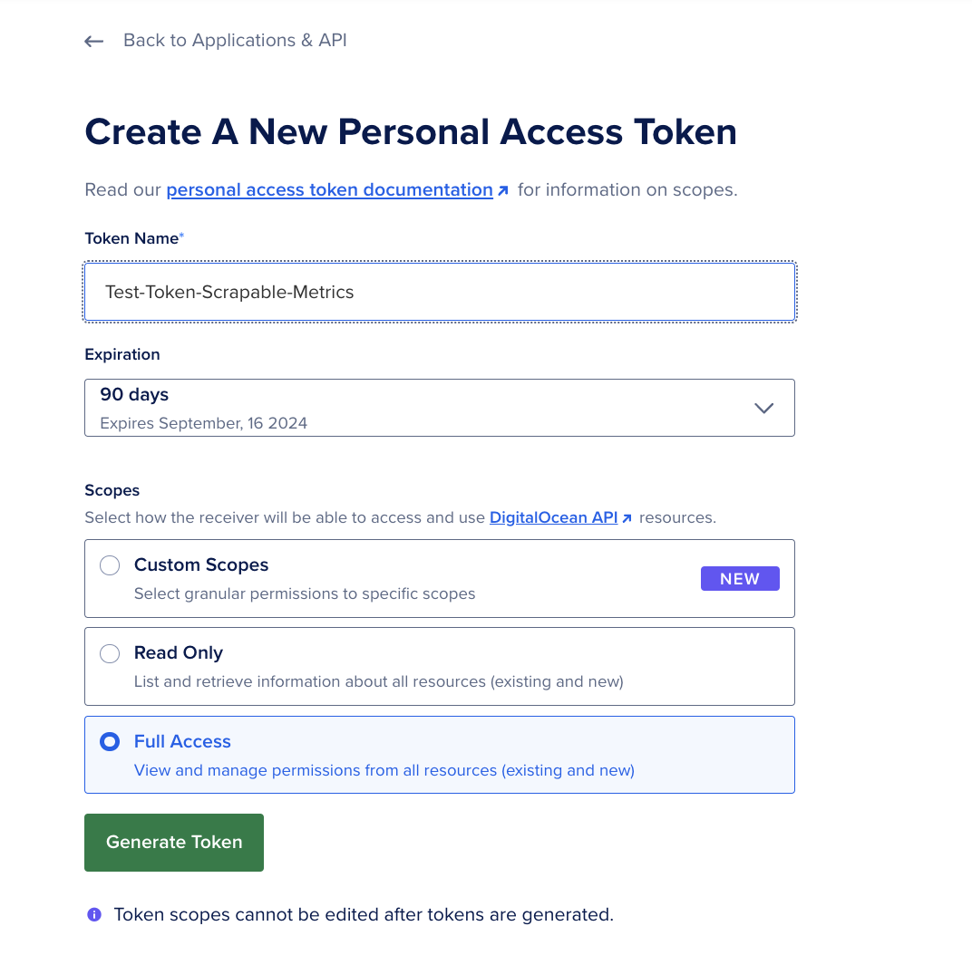Open personal access token documentation link

pyautogui.click(x=329, y=190)
